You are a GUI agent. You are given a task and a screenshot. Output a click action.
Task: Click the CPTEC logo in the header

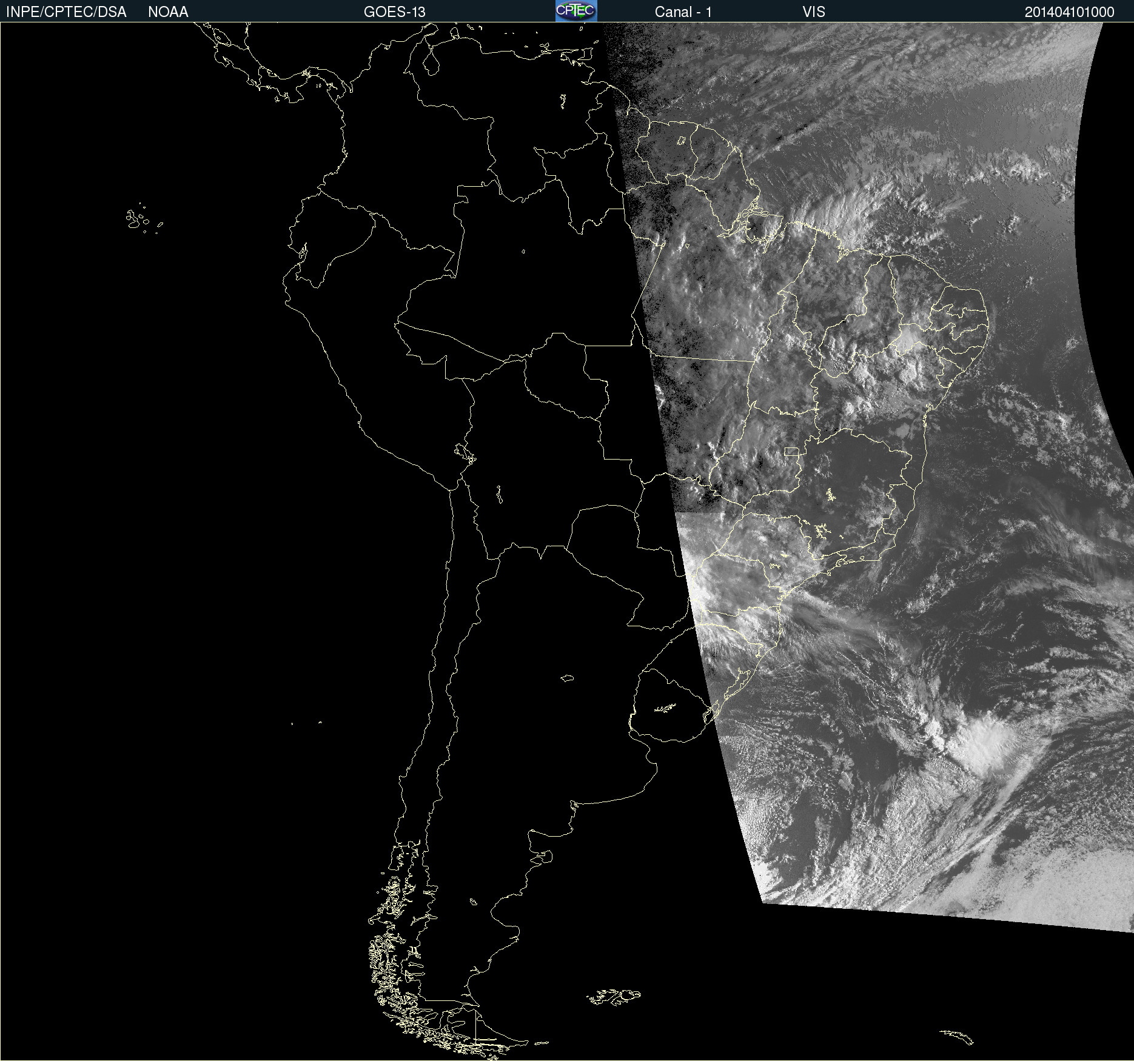tap(576, 11)
